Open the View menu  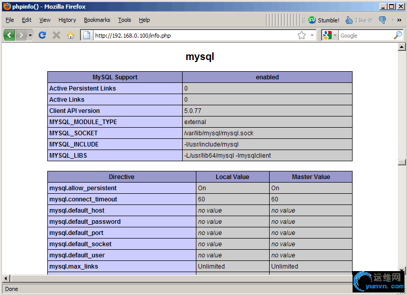45,20
